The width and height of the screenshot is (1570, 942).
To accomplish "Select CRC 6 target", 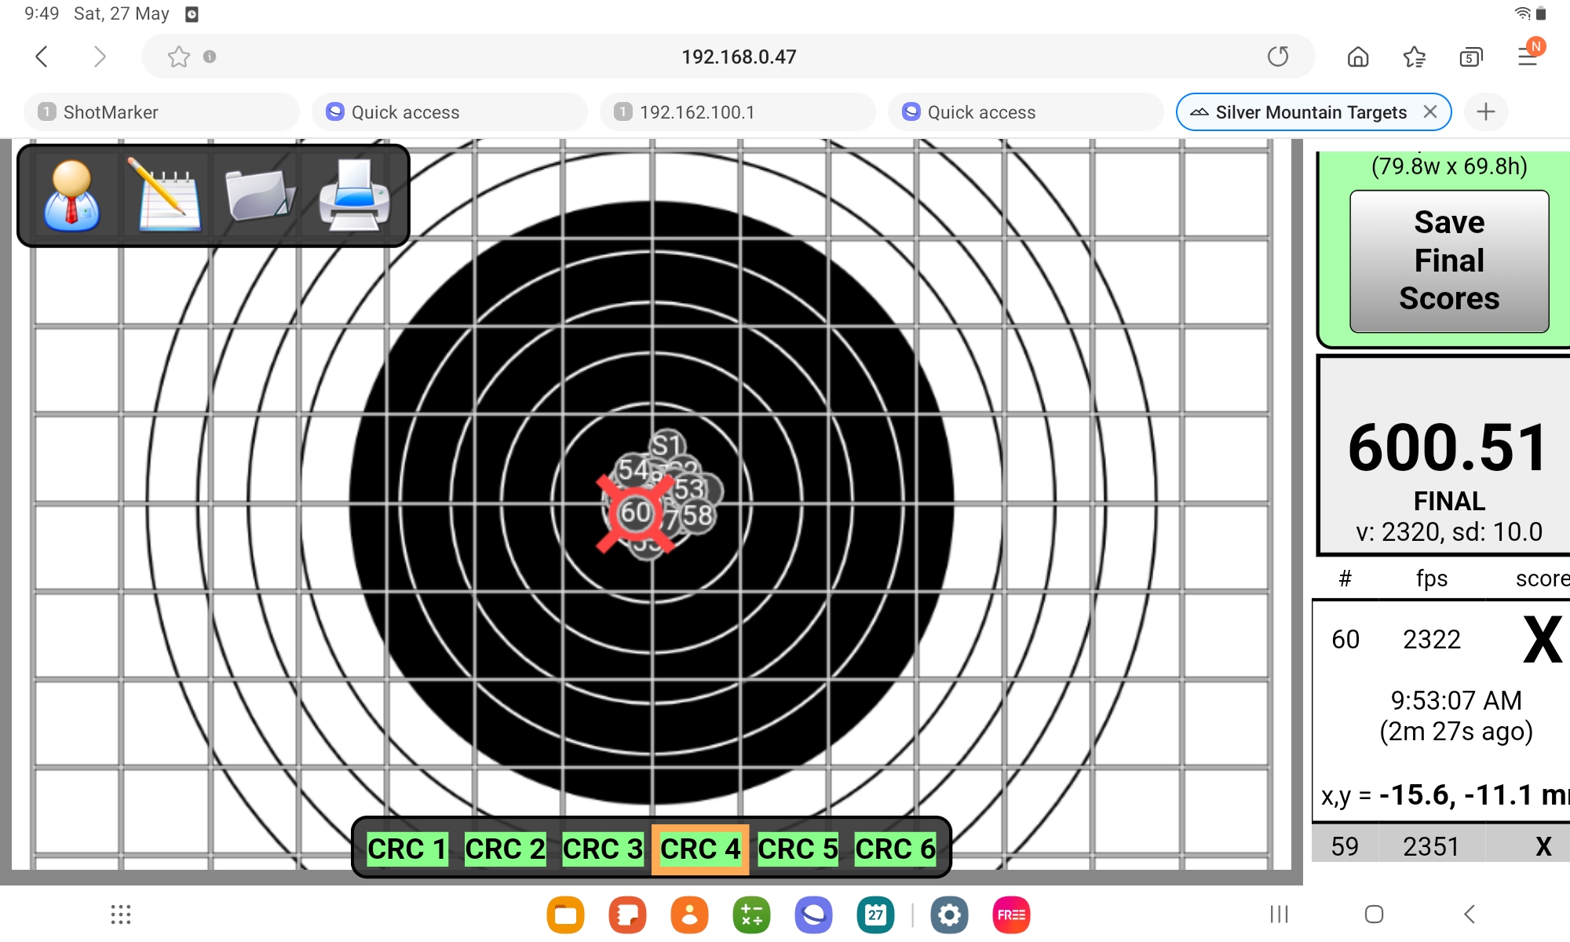I will click(x=895, y=849).
